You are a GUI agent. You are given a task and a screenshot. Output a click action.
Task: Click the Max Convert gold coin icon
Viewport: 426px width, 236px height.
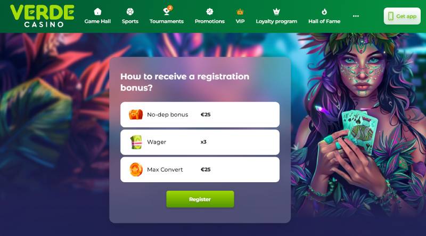pos(136,169)
